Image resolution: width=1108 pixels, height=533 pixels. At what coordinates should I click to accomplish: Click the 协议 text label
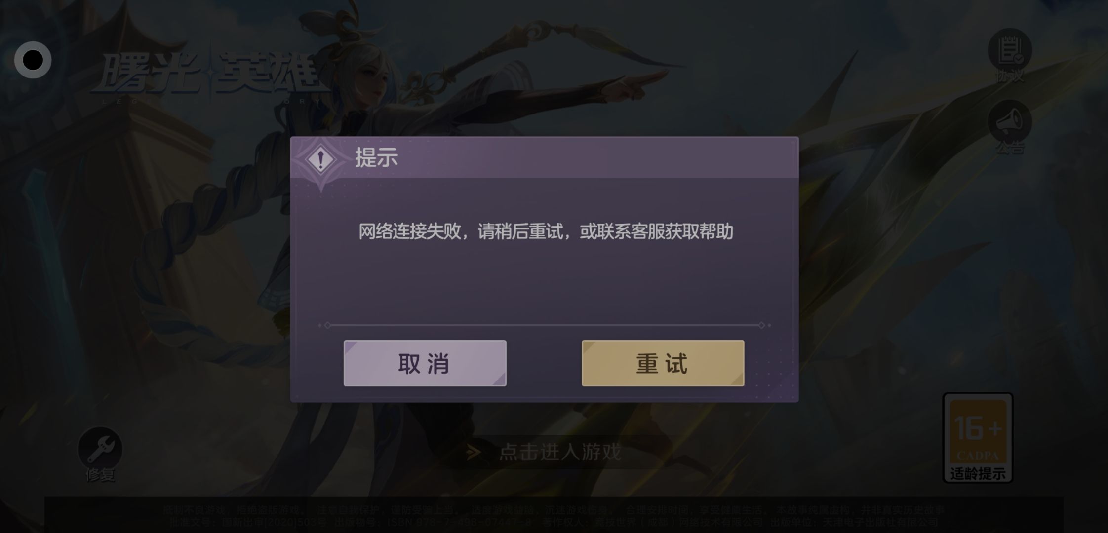click(1010, 76)
